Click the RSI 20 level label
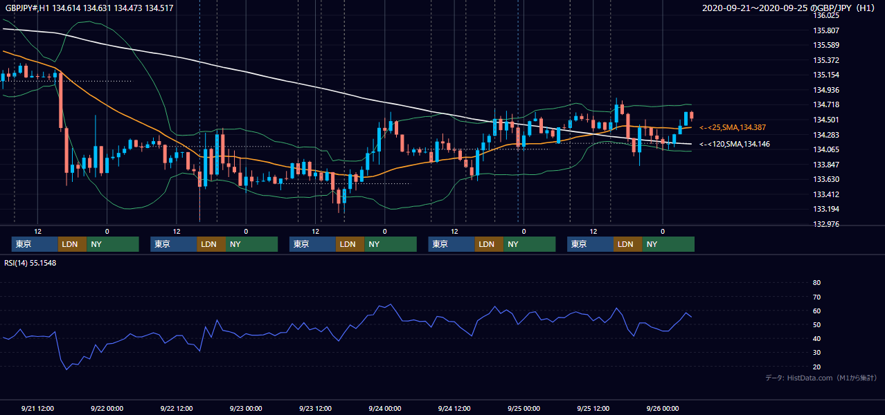This screenshot has height=415, width=885. [816, 367]
